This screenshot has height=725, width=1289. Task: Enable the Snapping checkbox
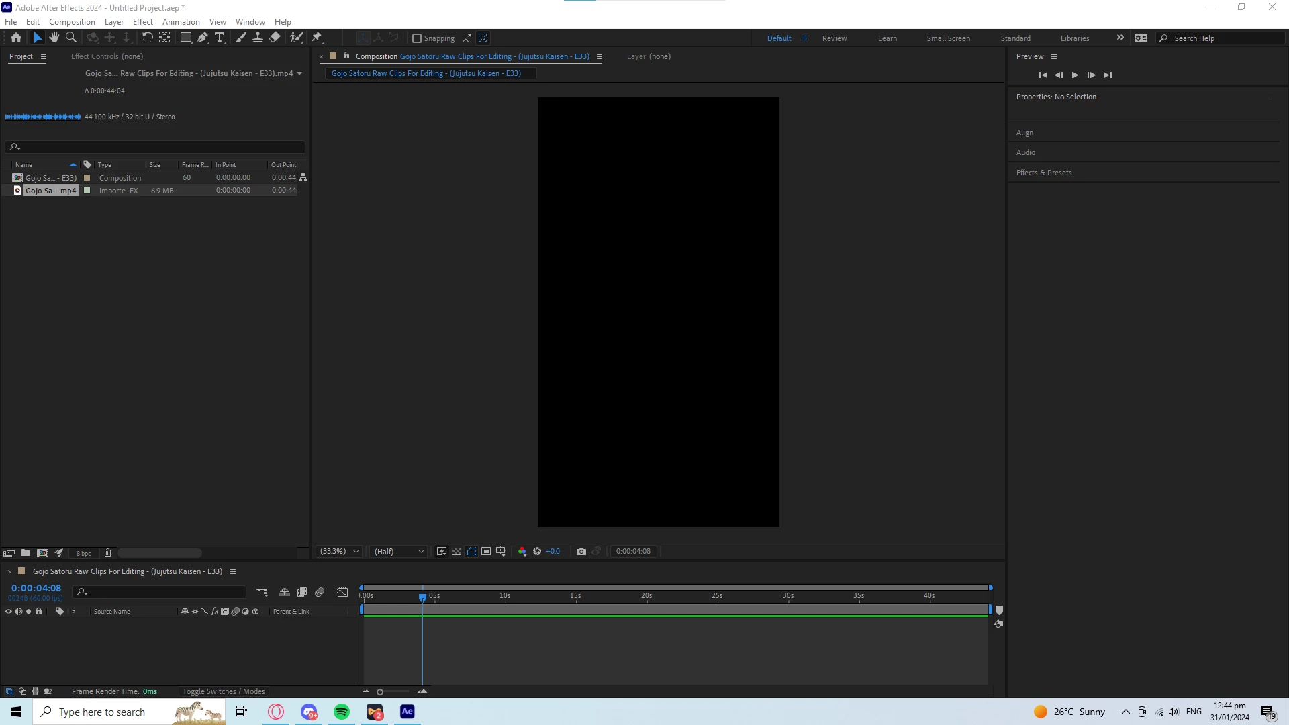[x=417, y=38]
